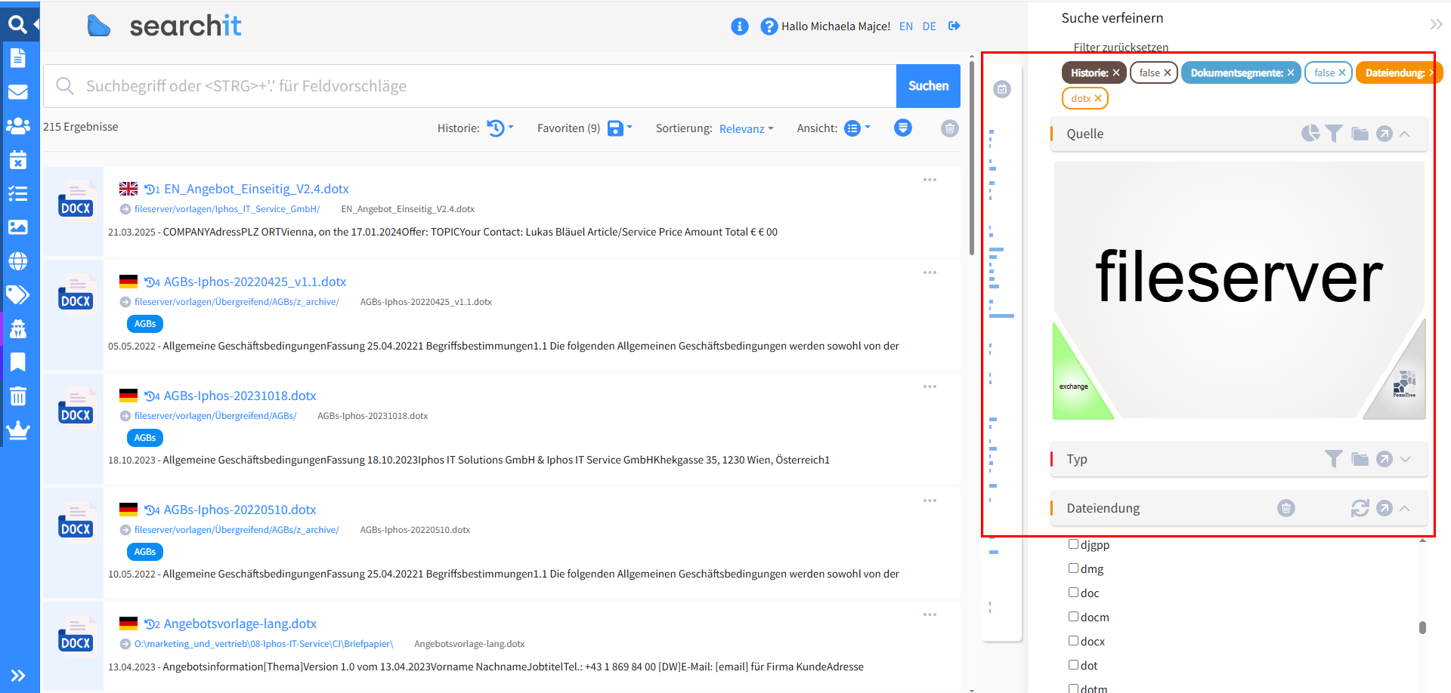Click the refresh icon on the Dateiendung panel
Image resolution: width=1451 pixels, height=693 pixels.
click(1360, 508)
